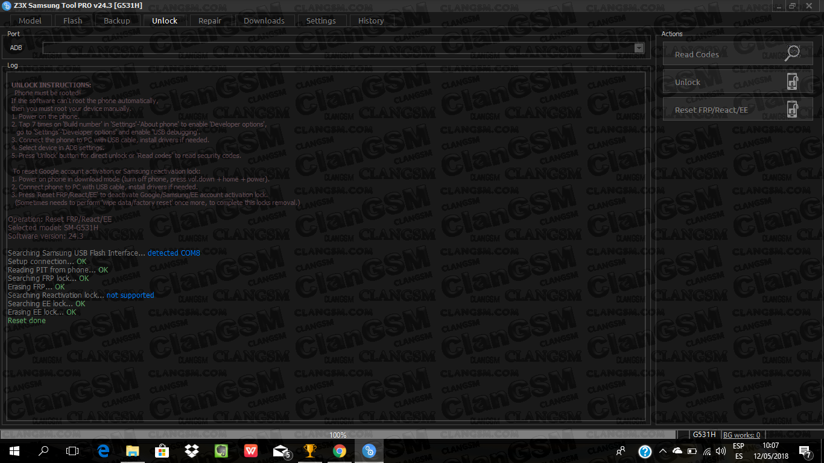824x463 pixels.
Task: Click magnifier icon on Read Codes
Action: pos(792,54)
